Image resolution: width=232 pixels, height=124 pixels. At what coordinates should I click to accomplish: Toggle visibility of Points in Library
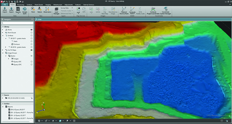(x=31, y=30)
